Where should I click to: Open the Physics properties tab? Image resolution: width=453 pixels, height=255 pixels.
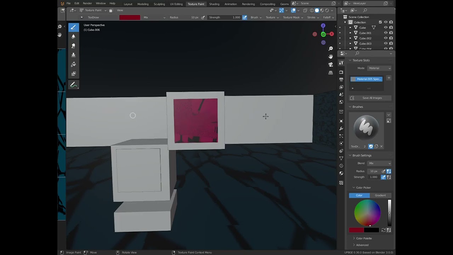pyautogui.click(x=341, y=143)
